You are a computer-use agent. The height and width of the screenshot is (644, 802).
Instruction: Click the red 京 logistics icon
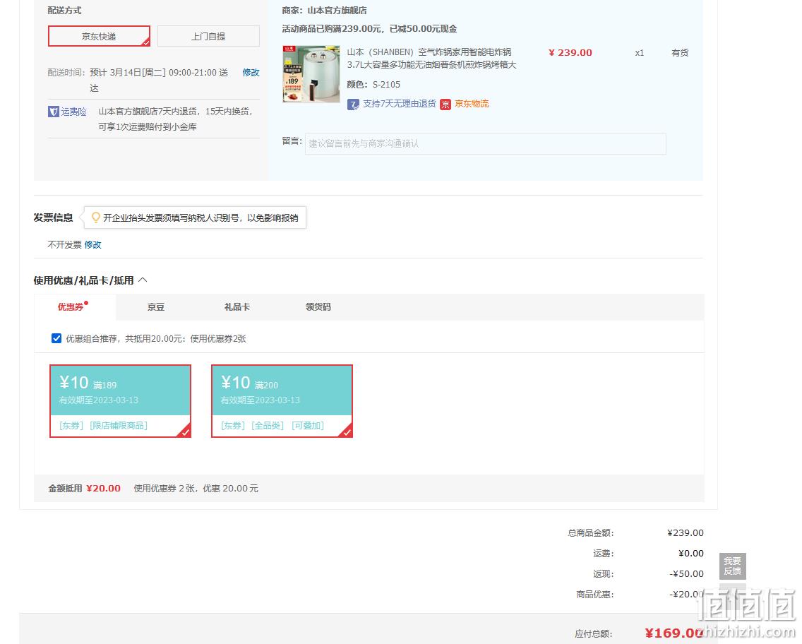click(x=445, y=105)
